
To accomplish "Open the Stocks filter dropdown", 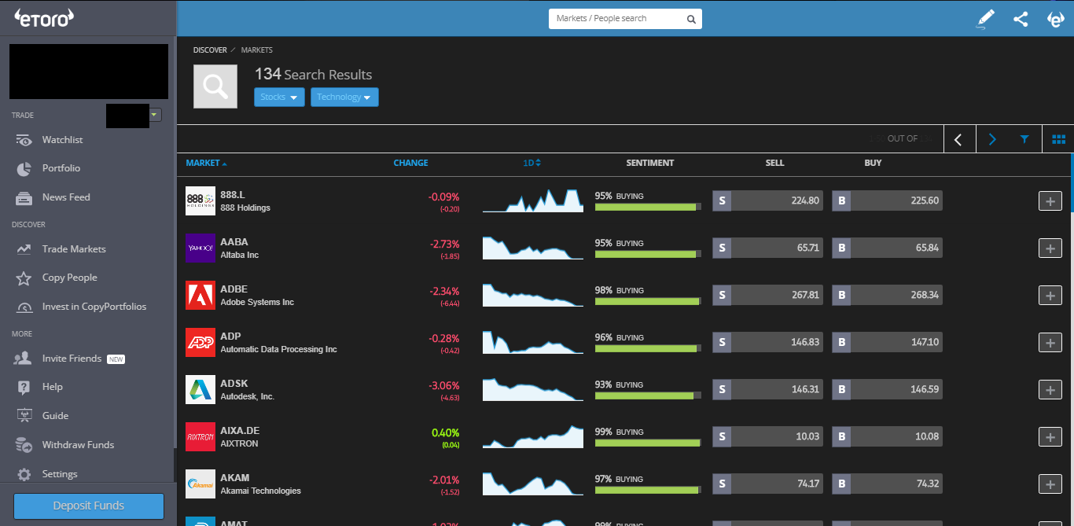I will [x=279, y=97].
